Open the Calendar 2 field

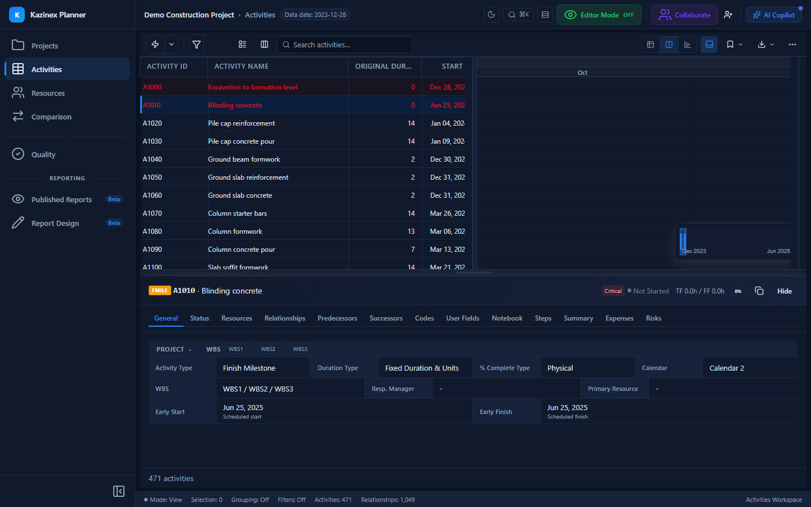750,368
